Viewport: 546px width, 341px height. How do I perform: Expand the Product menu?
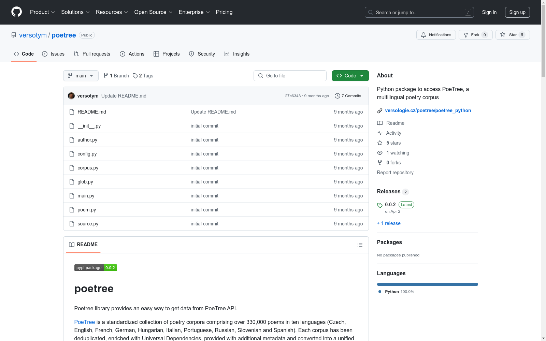[x=42, y=12]
